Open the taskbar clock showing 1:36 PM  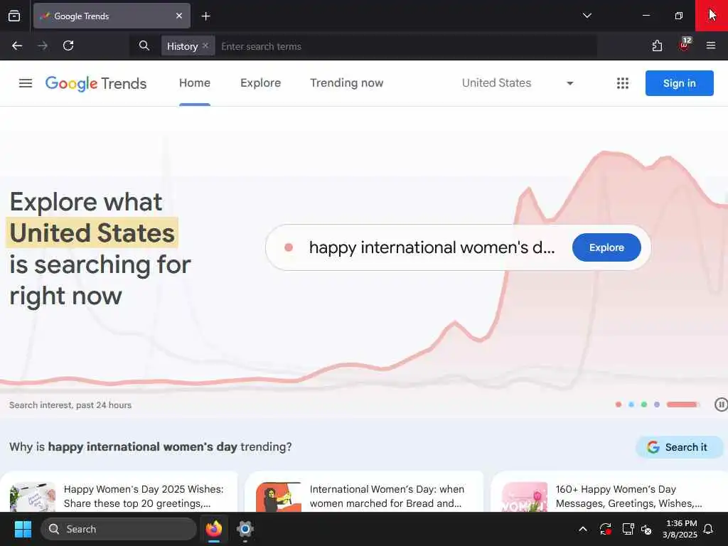680,529
